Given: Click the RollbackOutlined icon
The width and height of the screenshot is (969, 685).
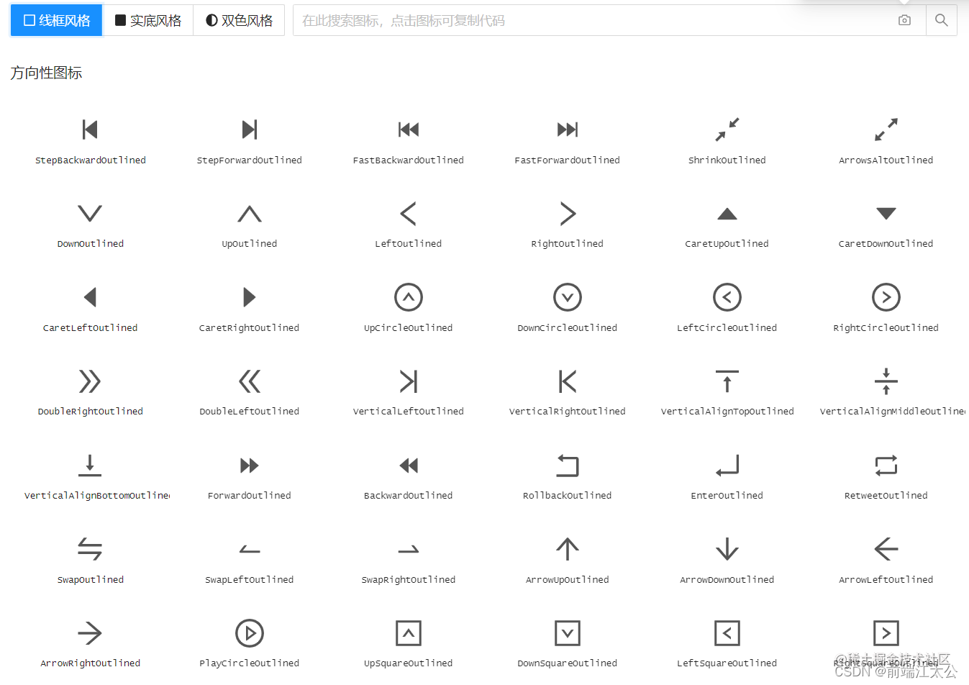Looking at the screenshot, I should (568, 466).
